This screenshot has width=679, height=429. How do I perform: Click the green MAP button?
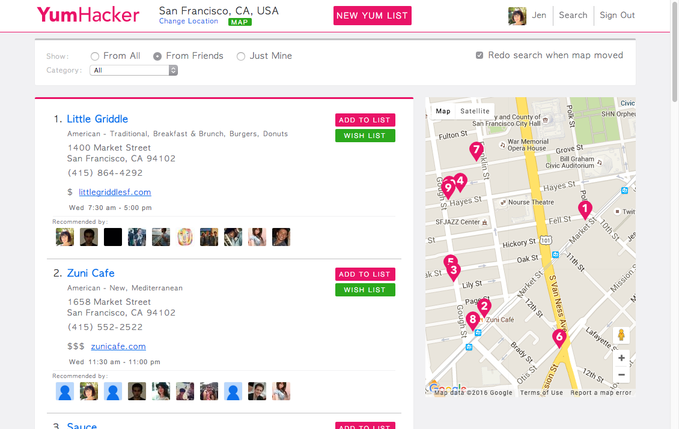pyautogui.click(x=240, y=22)
